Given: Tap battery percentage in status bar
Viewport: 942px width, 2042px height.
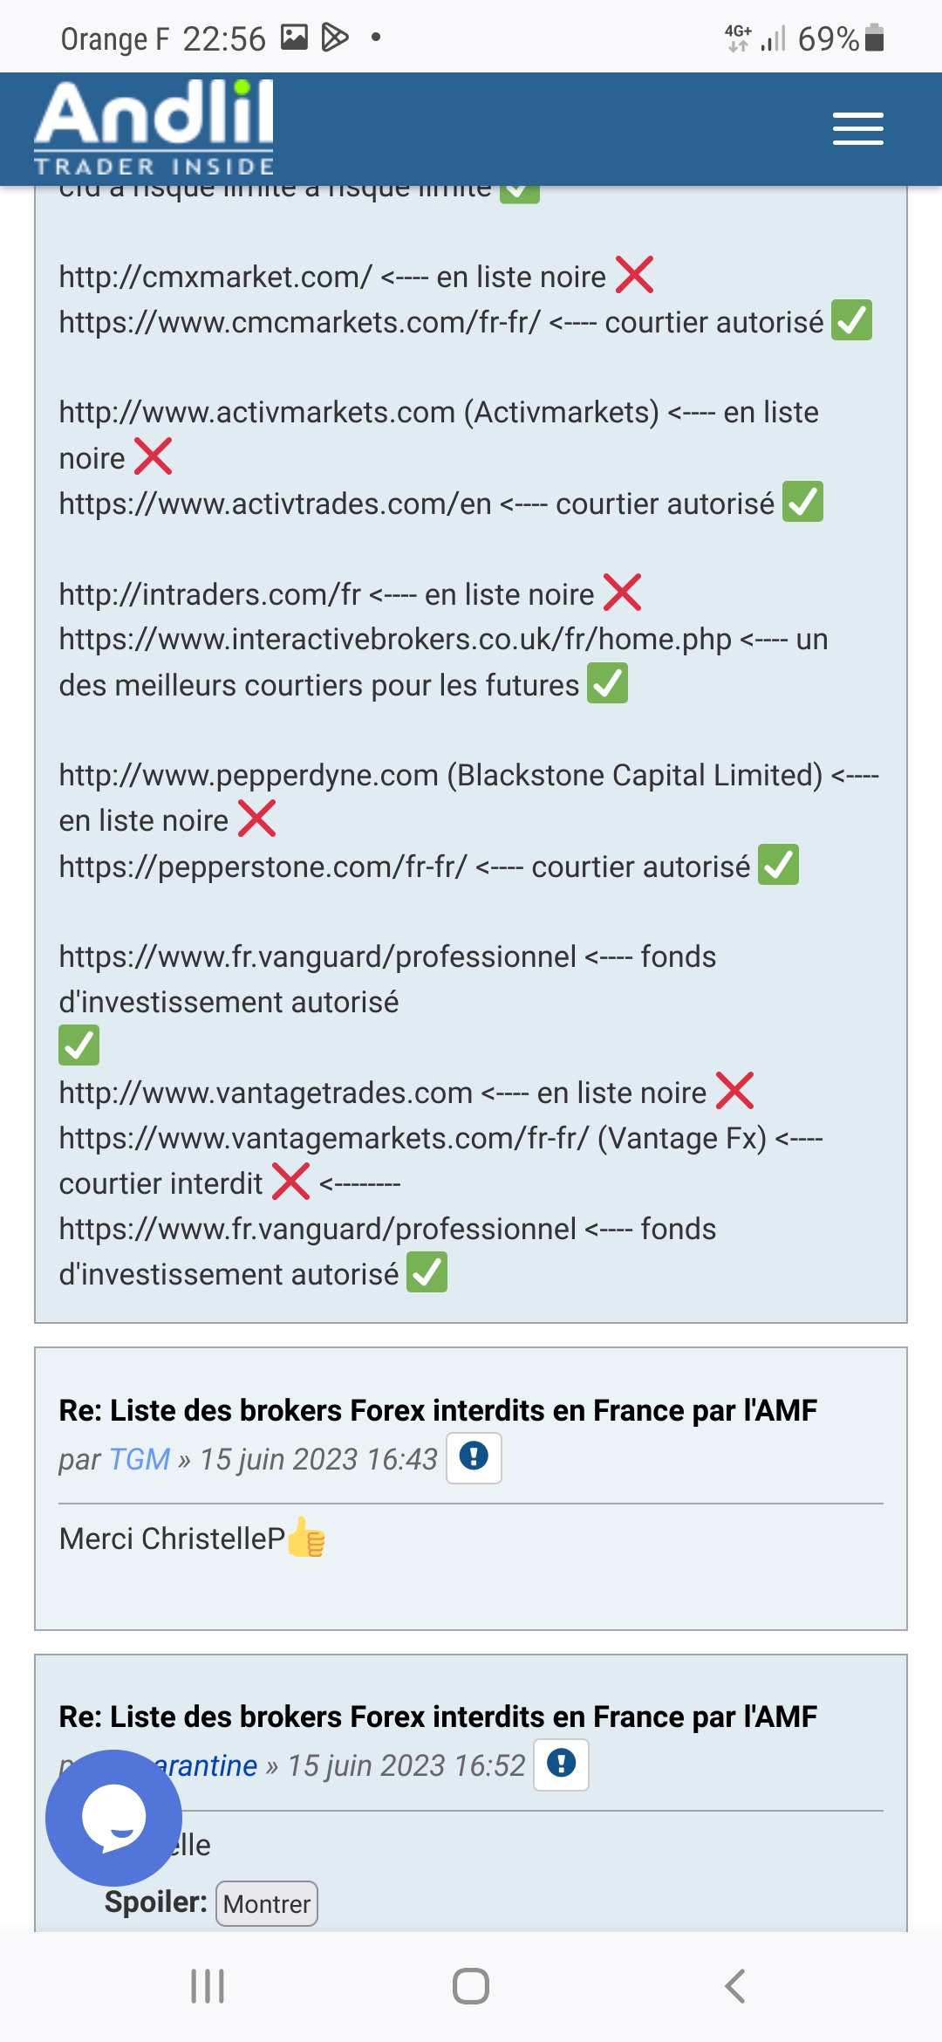Looking at the screenshot, I should (x=828, y=38).
